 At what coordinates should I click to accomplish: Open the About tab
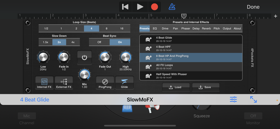coord(237,29)
